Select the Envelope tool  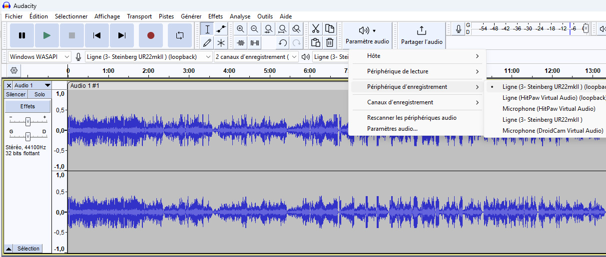click(221, 29)
